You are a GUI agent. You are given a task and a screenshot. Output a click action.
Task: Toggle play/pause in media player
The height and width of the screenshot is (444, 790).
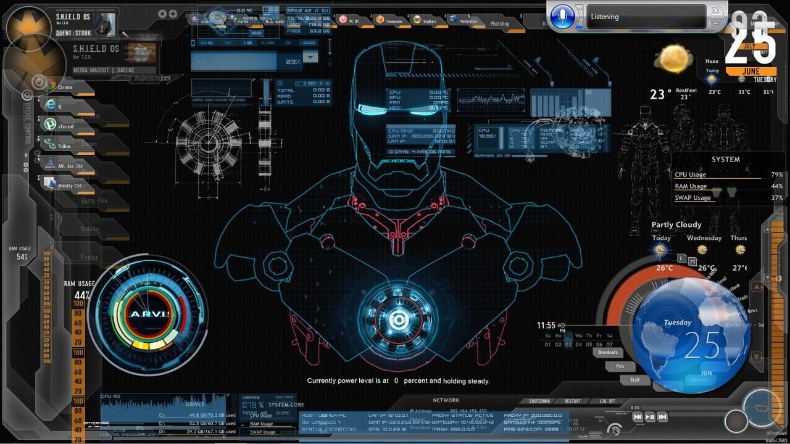point(650,417)
